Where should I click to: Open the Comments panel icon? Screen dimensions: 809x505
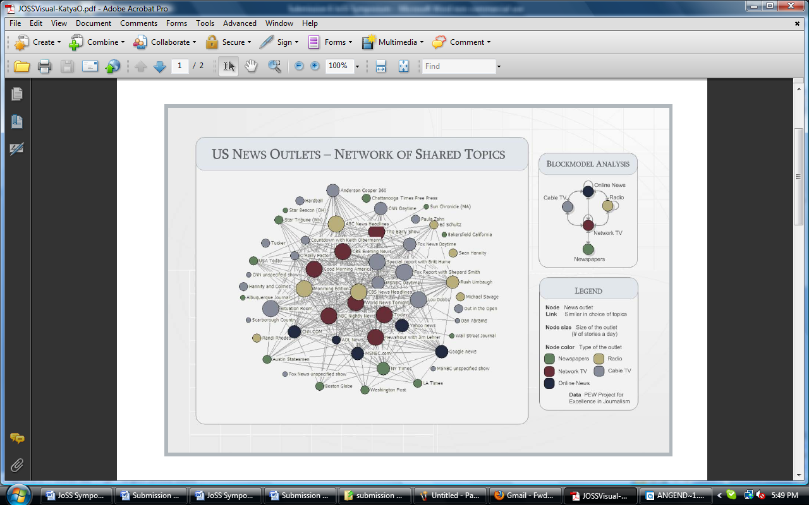pyautogui.click(x=17, y=438)
